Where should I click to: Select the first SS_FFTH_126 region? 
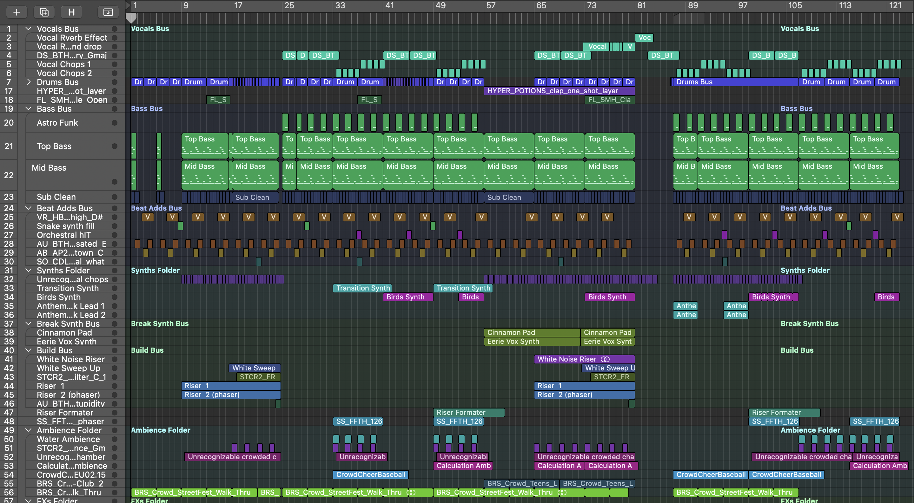(358, 421)
